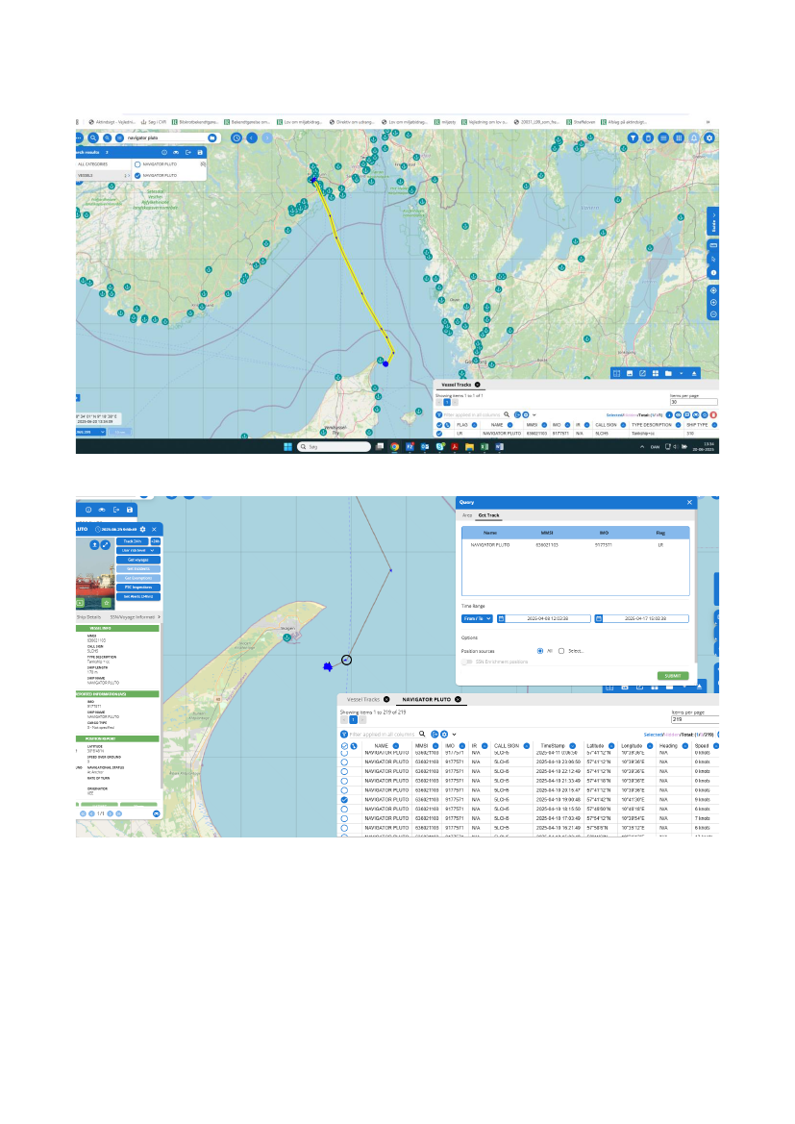Enable the SSN Enrichment positions toggle
Screen dimensions: 795x1124
tap(468, 662)
